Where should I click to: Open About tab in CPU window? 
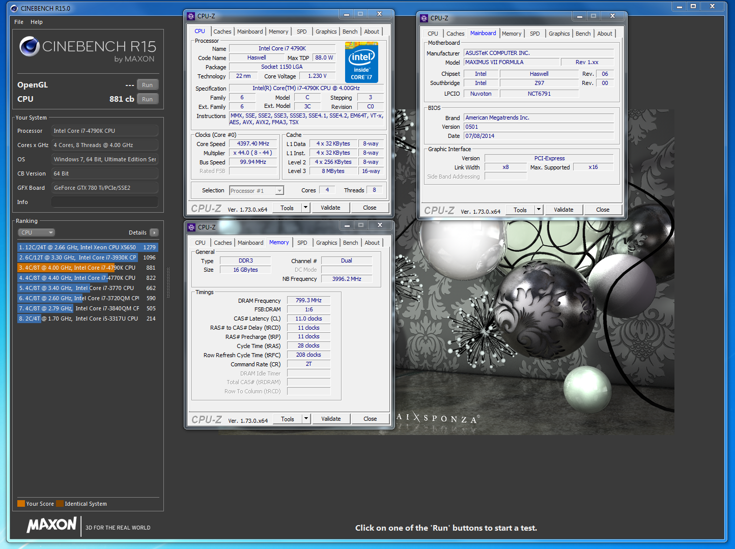click(x=372, y=32)
